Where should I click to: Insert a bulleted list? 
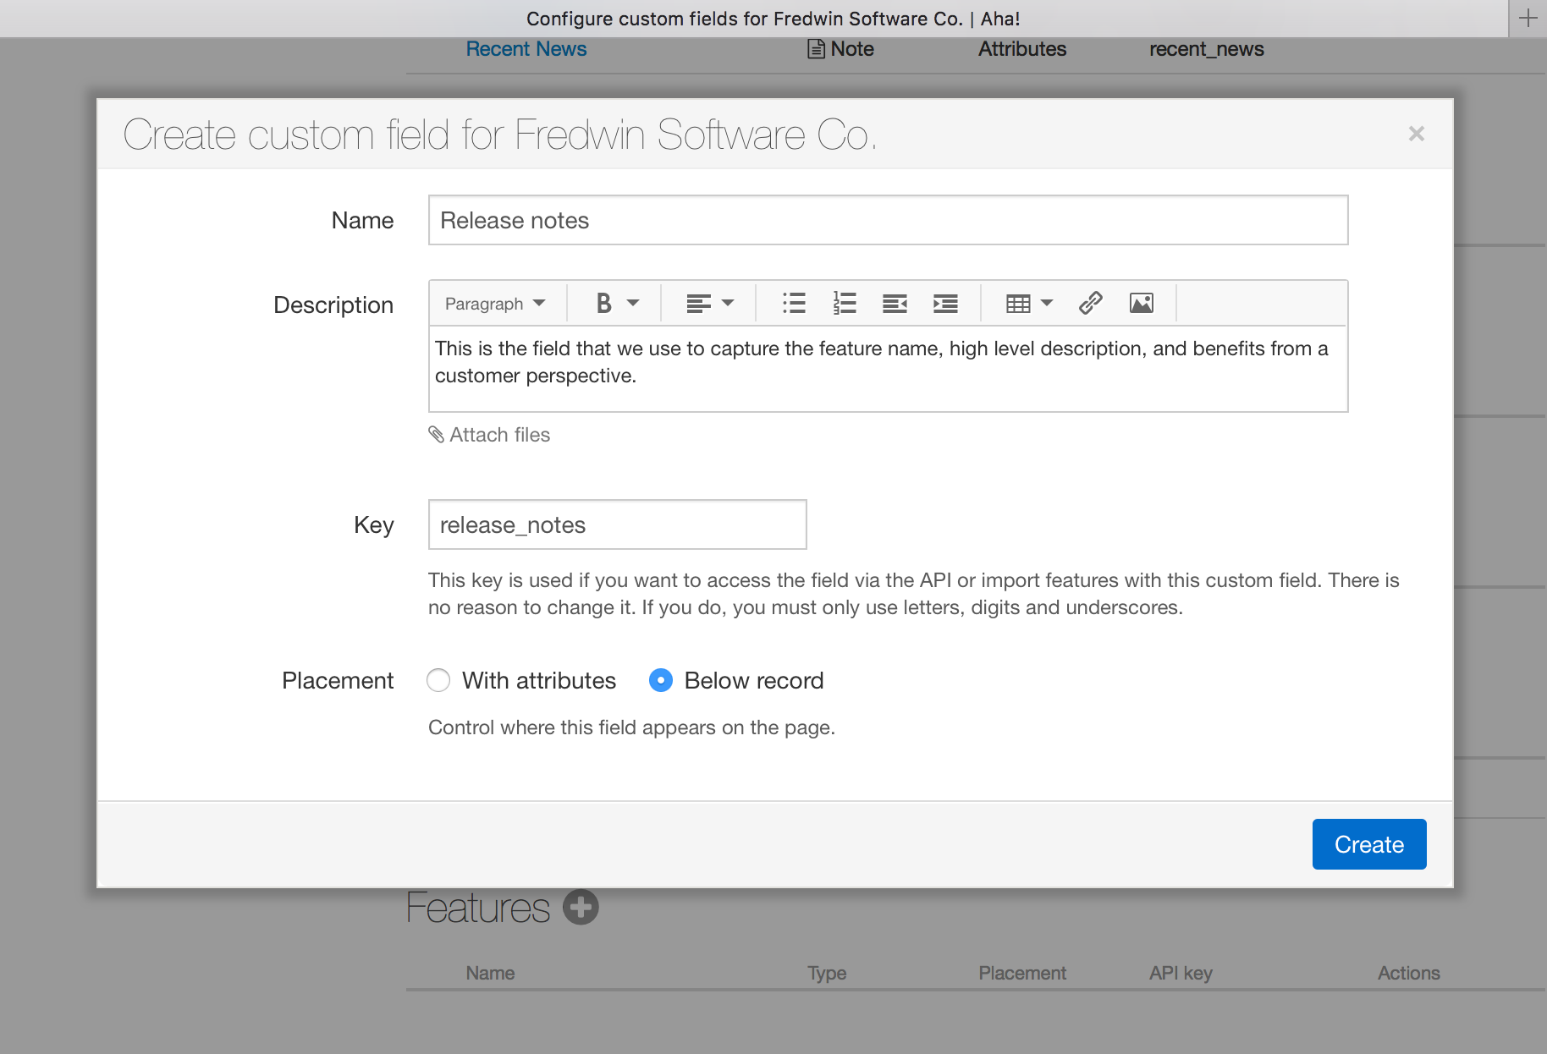coord(794,303)
